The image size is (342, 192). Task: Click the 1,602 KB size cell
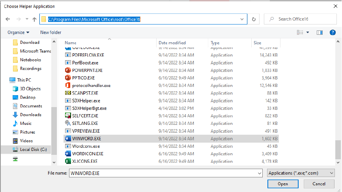(x=269, y=139)
